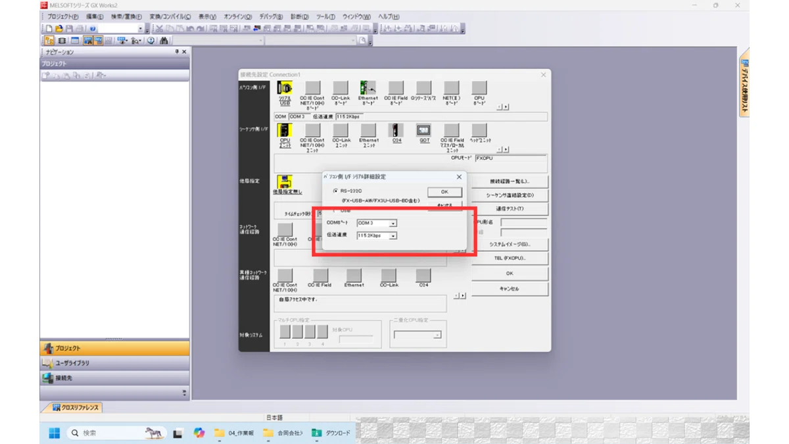
Task: Click OK in the serial detail settings dialog
Action: point(444,192)
